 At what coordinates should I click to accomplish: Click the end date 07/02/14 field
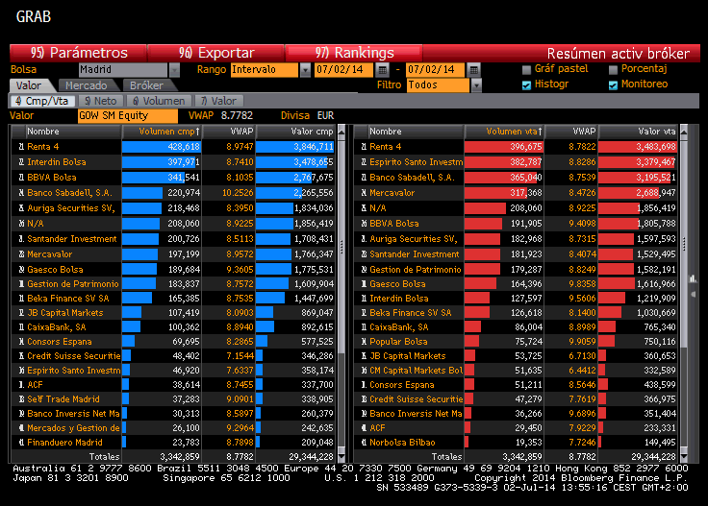435,70
